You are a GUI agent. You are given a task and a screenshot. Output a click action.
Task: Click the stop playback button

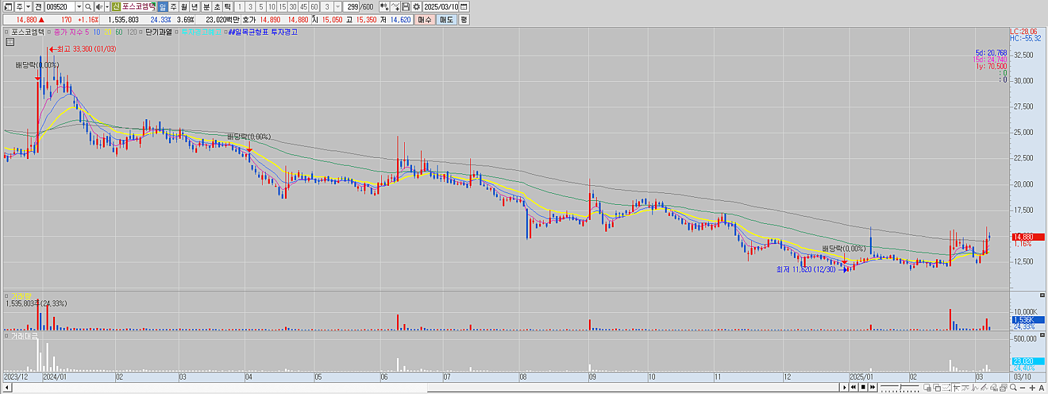863,387
